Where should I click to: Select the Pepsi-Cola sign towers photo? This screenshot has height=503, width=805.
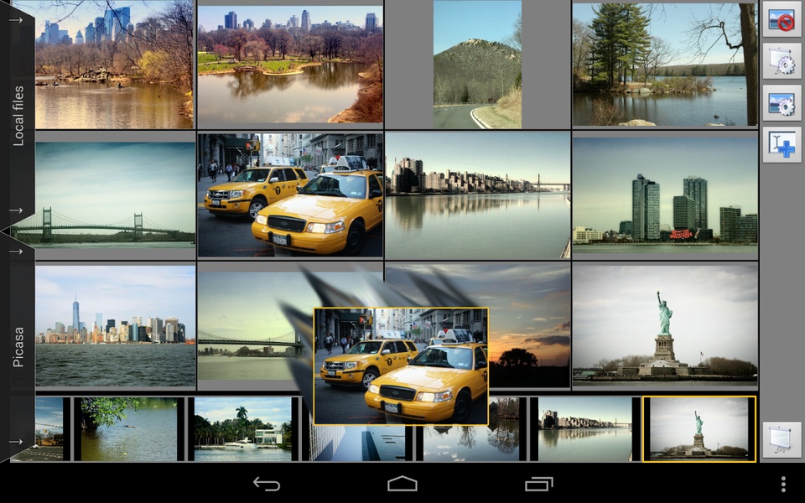(x=665, y=195)
